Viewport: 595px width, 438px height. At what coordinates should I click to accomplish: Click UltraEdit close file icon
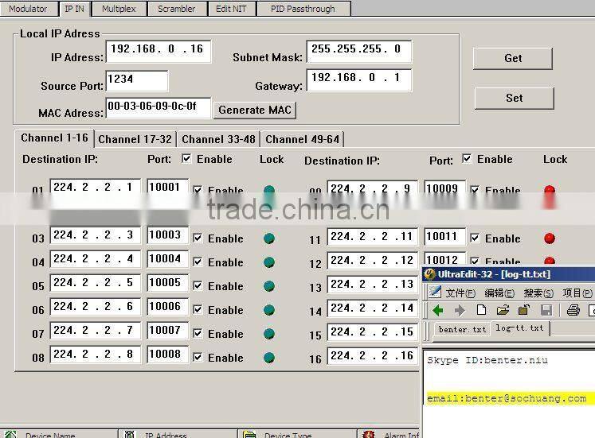(523, 311)
